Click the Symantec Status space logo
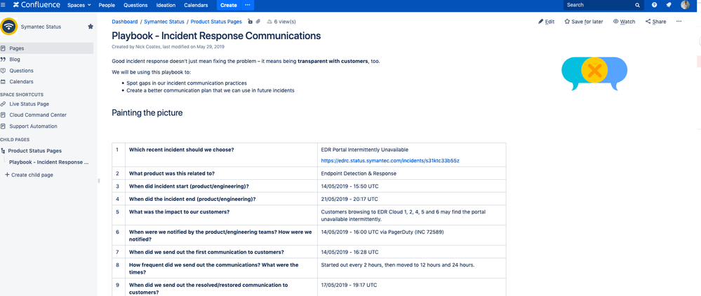Image resolution: width=701 pixels, height=296 pixels. click(x=8, y=27)
